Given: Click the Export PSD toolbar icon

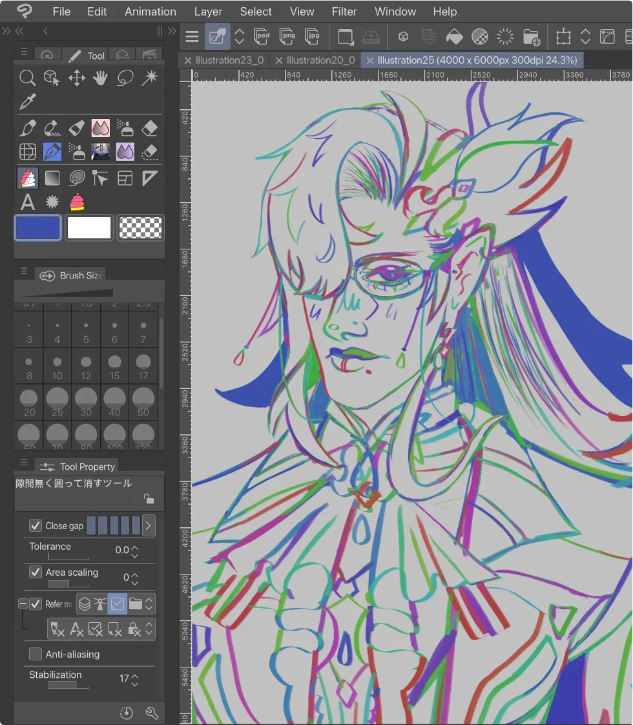Looking at the screenshot, I should (262, 36).
